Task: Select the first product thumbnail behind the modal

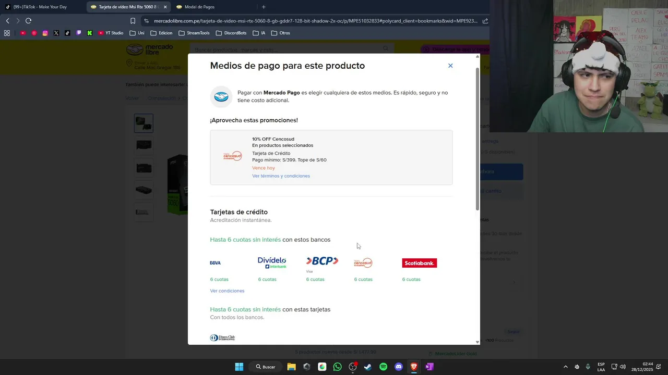Action: click(144, 123)
